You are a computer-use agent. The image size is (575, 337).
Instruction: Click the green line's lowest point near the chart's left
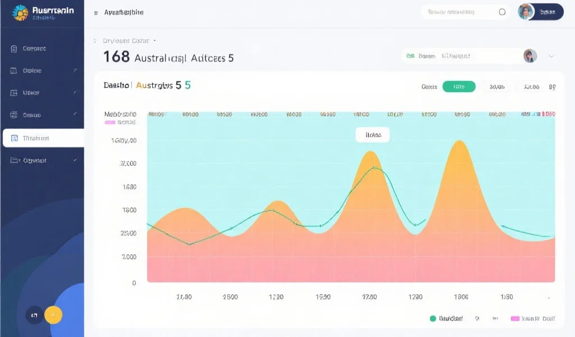(189, 244)
